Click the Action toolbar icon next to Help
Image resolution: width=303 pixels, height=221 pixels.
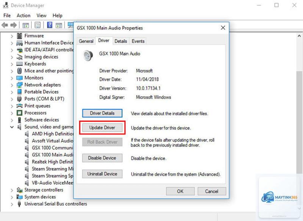[x=59, y=25]
